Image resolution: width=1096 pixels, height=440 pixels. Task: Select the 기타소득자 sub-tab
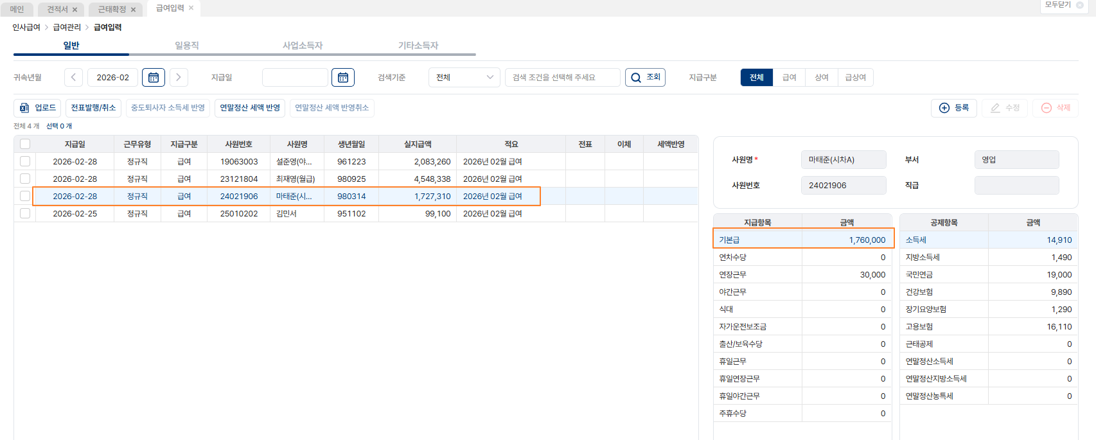(418, 46)
